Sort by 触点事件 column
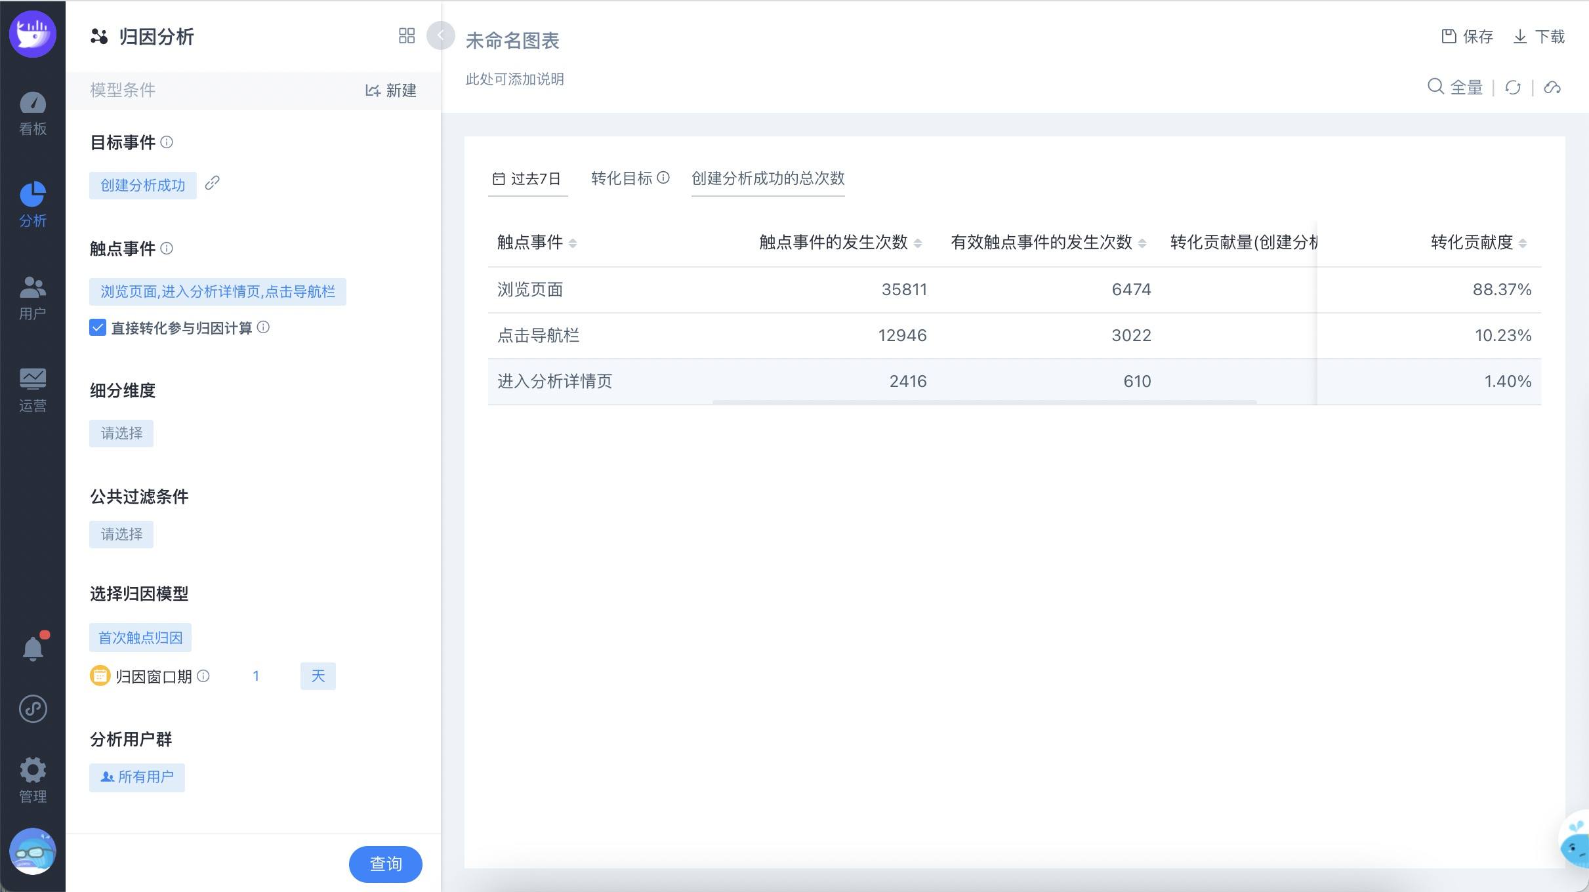1589x892 pixels. click(573, 243)
